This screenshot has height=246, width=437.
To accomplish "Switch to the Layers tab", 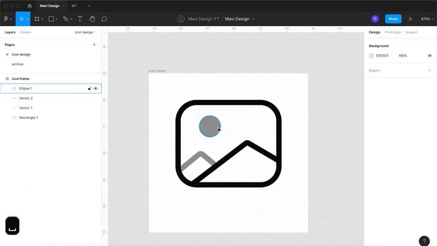I will click(x=10, y=32).
